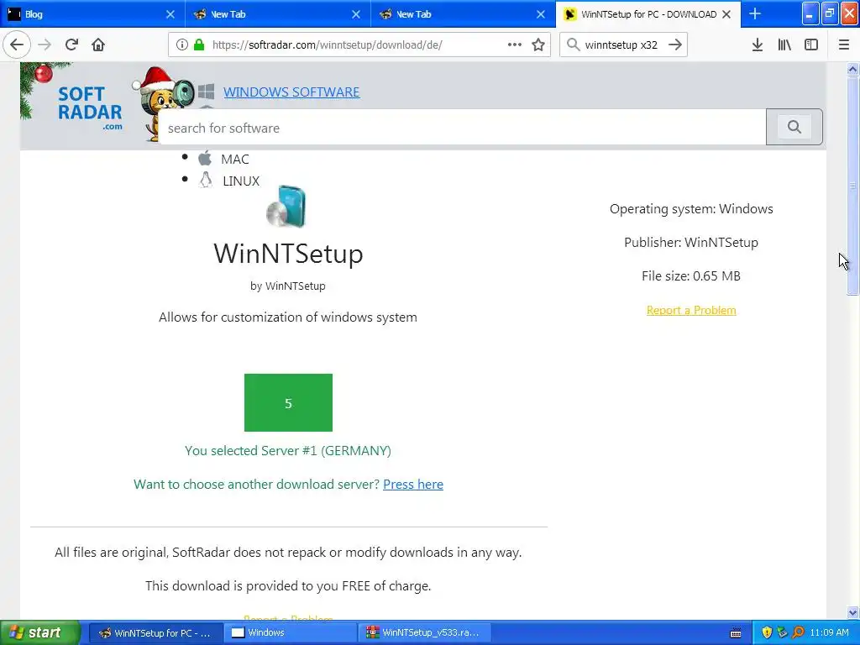Open the Windows taskbar window
860x645 pixels.
click(x=290, y=632)
